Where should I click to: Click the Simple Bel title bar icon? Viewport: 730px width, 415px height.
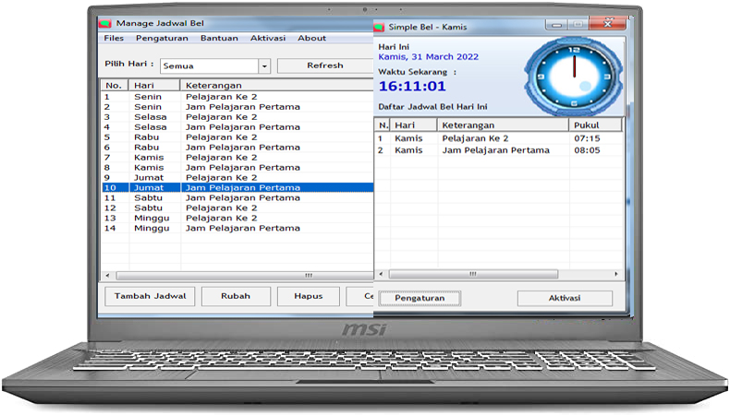(380, 27)
